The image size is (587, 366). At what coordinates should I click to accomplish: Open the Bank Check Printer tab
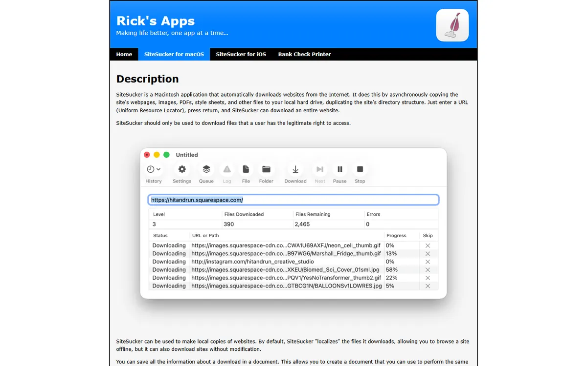[305, 54]
